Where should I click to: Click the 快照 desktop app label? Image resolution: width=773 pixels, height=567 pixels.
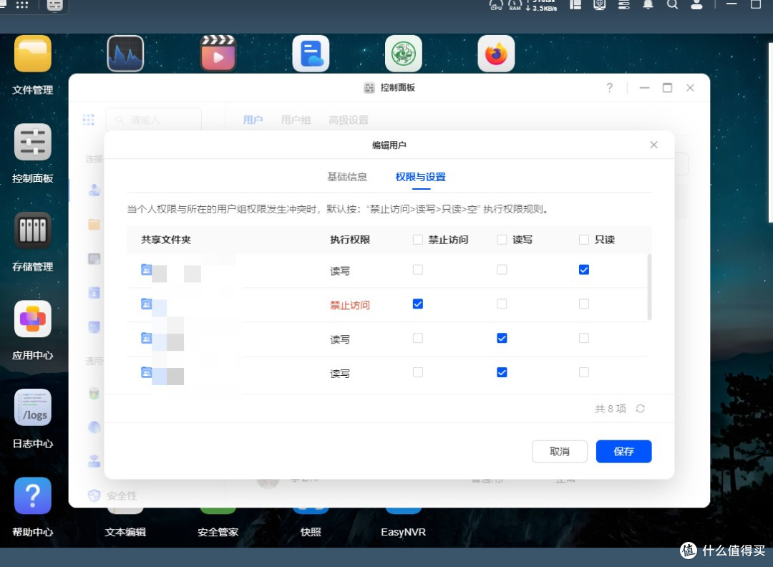click(x=311, y=532)
